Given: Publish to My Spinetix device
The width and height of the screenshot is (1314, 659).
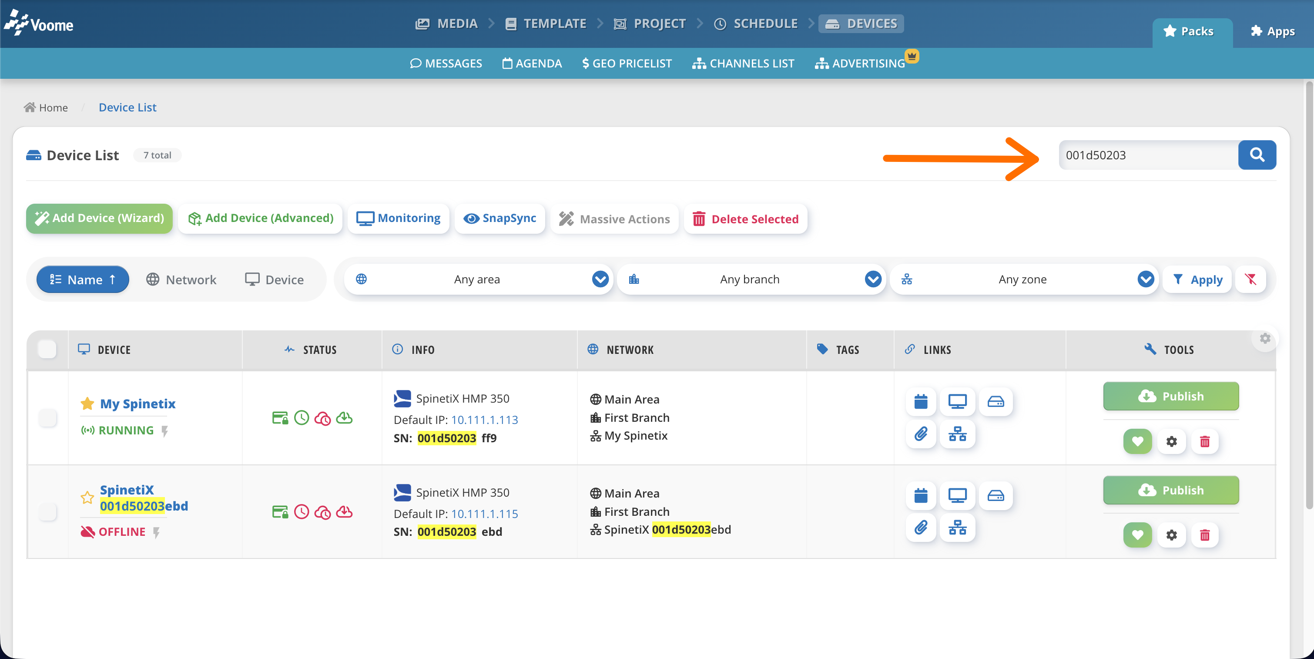Looking at the screenshot, I should [1171, 396].
